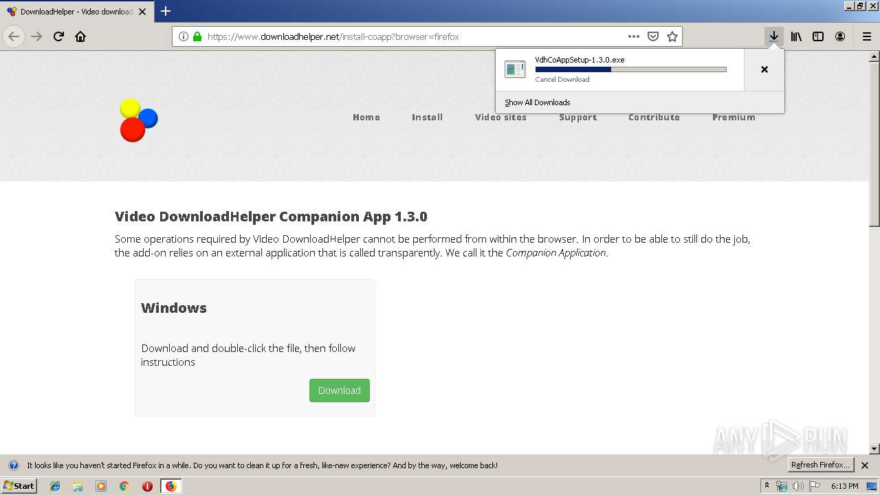Open the Library icon in toolbar
Image resolution: width=880 pixels, height=495 pixels.
point(796,36)
